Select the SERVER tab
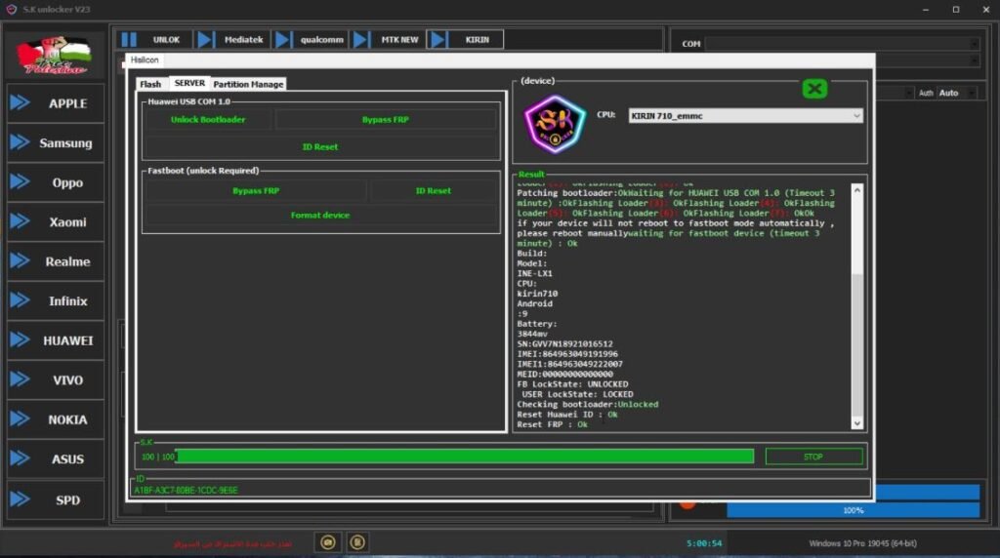 (189, 84)
